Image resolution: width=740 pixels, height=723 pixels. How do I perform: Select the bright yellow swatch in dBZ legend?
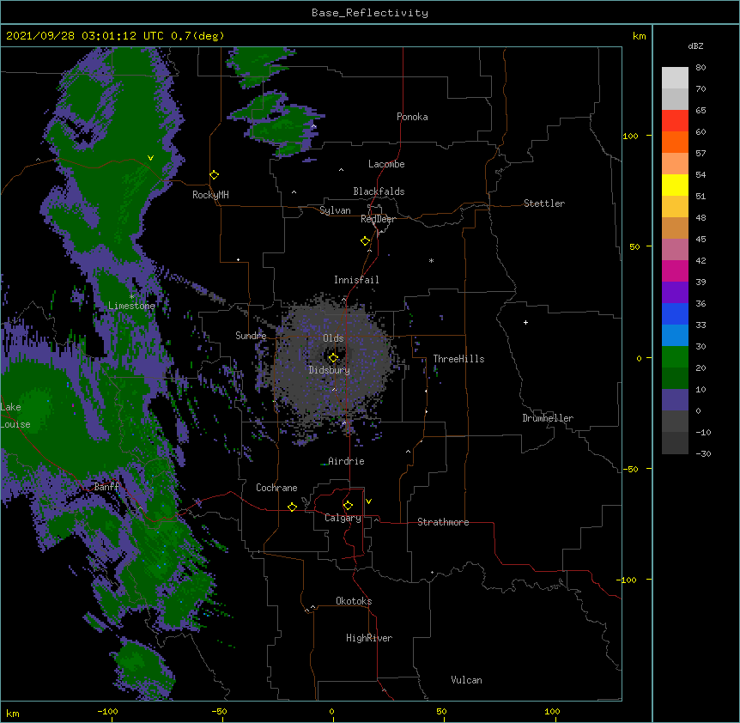pyautogui.click(x=675, y=185)
